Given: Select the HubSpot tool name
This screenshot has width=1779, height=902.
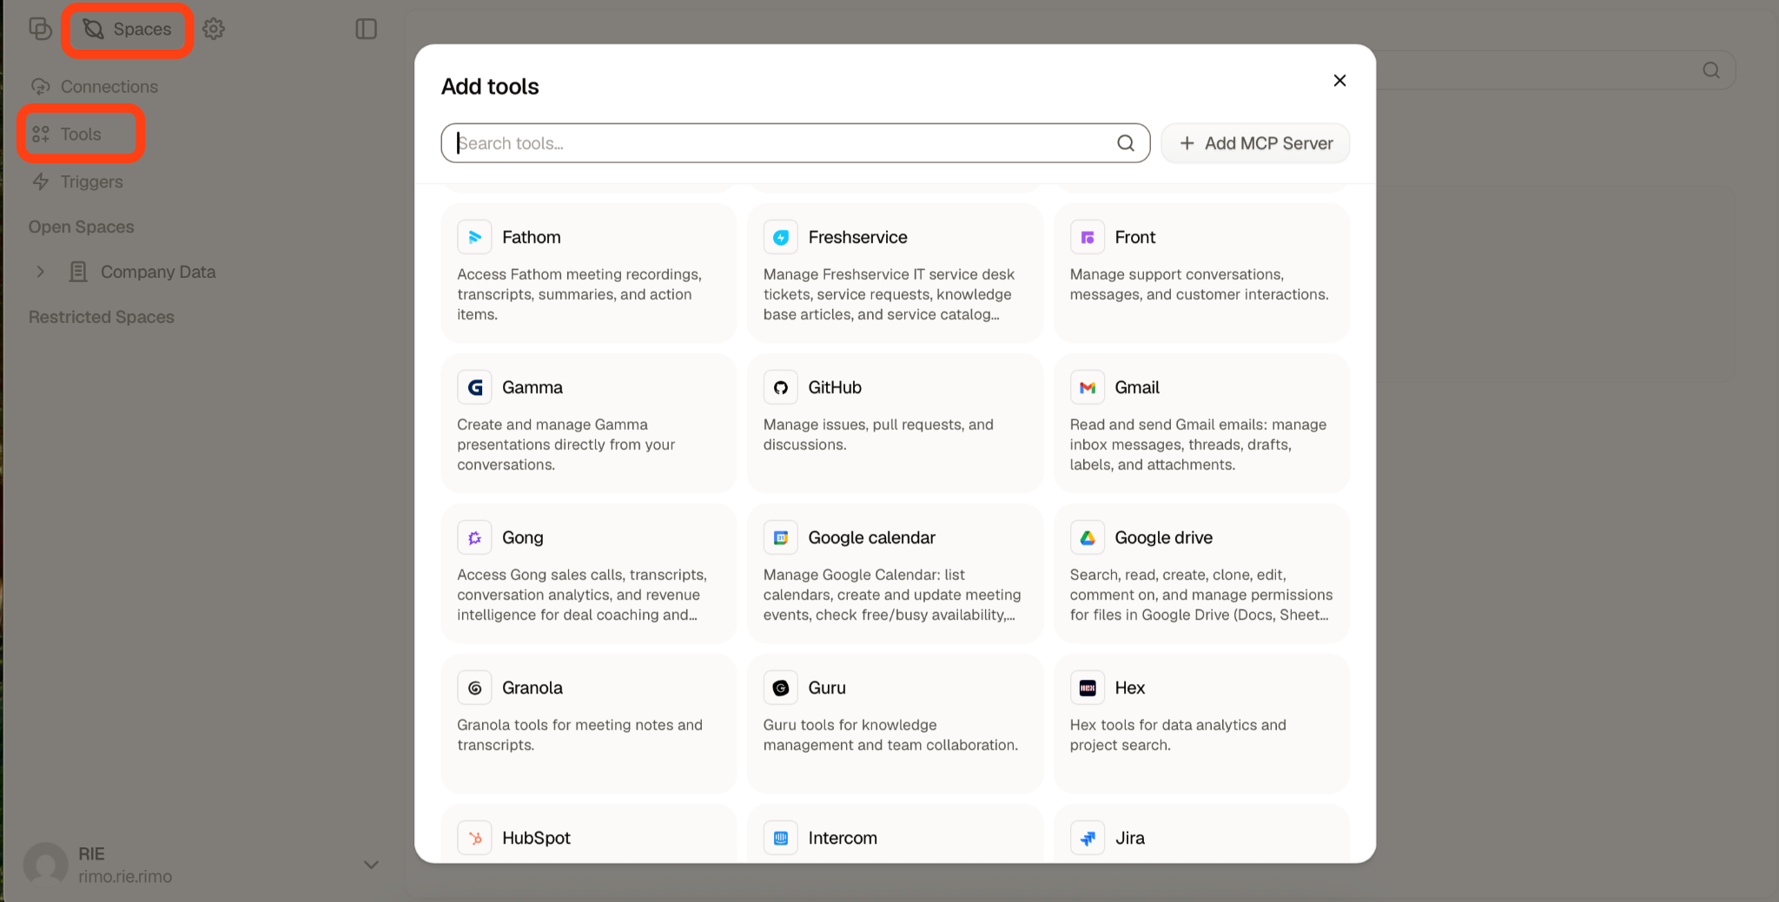Looking at the screenshot, I should (x=536, y=838).
